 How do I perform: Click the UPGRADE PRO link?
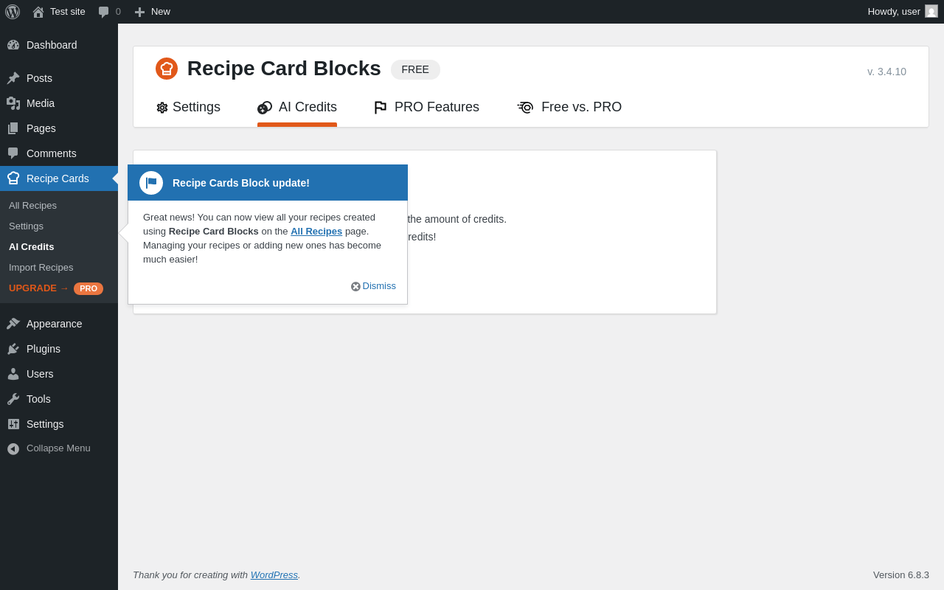[56, 288]
